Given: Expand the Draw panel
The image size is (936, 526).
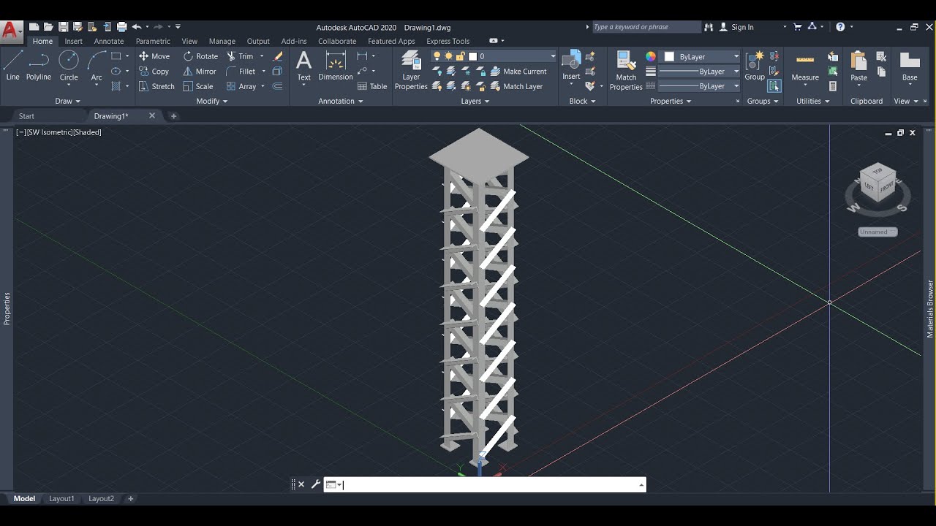Looking at the screenshot, I should [67, 101].
